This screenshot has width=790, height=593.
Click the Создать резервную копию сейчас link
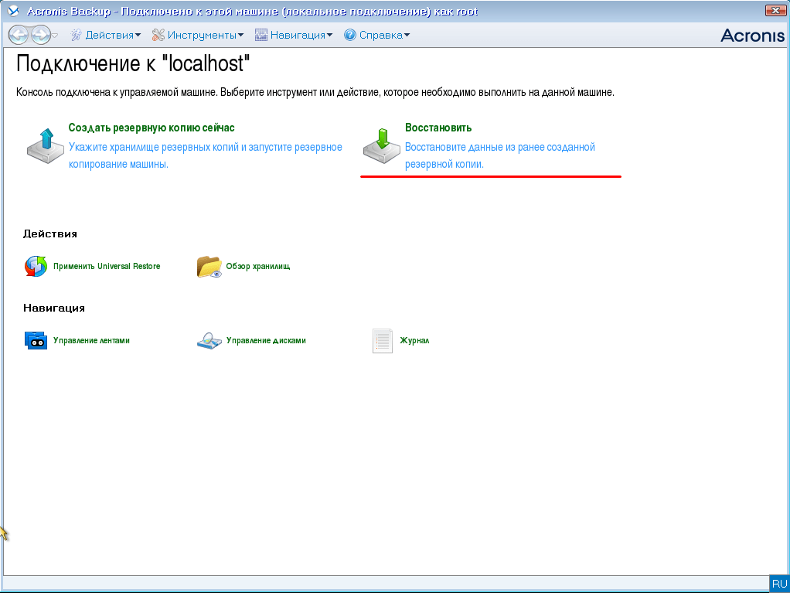(151, 128)
